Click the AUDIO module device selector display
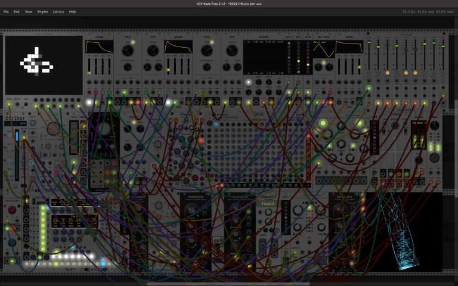Image resolution: width=458 pixels, height=286 pixels. tap(419, 123)
